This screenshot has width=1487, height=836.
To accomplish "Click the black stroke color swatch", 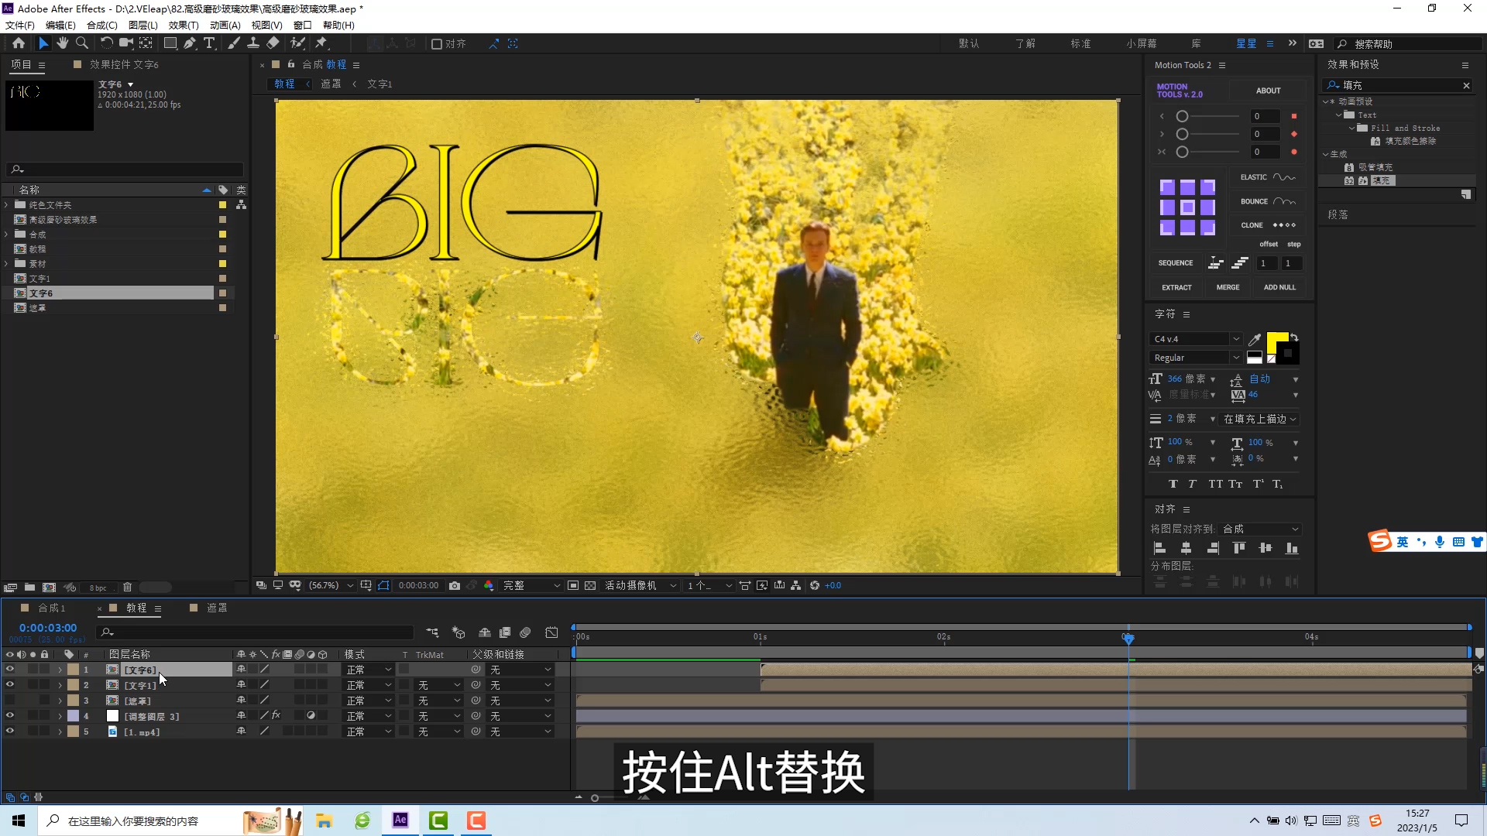I will [1289, 354].
